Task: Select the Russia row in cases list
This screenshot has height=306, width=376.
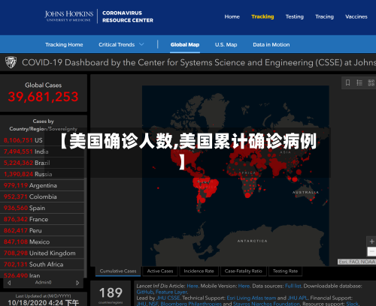Action: pos(42,174)
